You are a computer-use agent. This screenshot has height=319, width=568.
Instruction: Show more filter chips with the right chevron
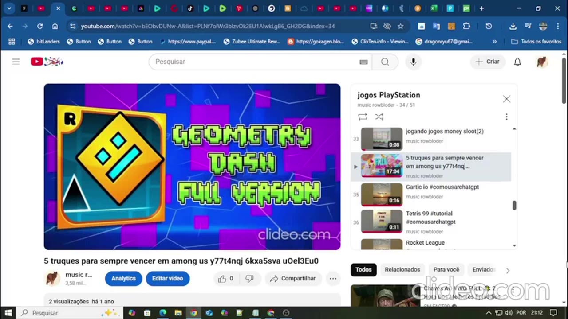click(x=508, y=270)
